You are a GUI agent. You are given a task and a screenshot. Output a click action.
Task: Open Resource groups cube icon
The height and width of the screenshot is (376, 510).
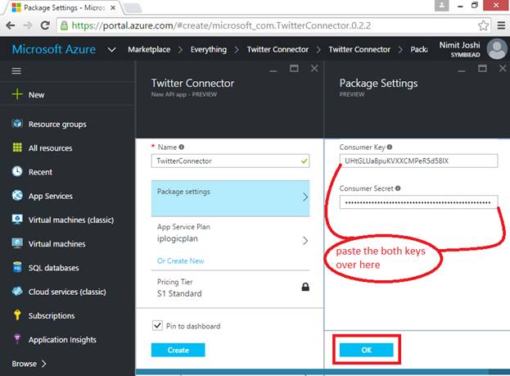point(17,124)
